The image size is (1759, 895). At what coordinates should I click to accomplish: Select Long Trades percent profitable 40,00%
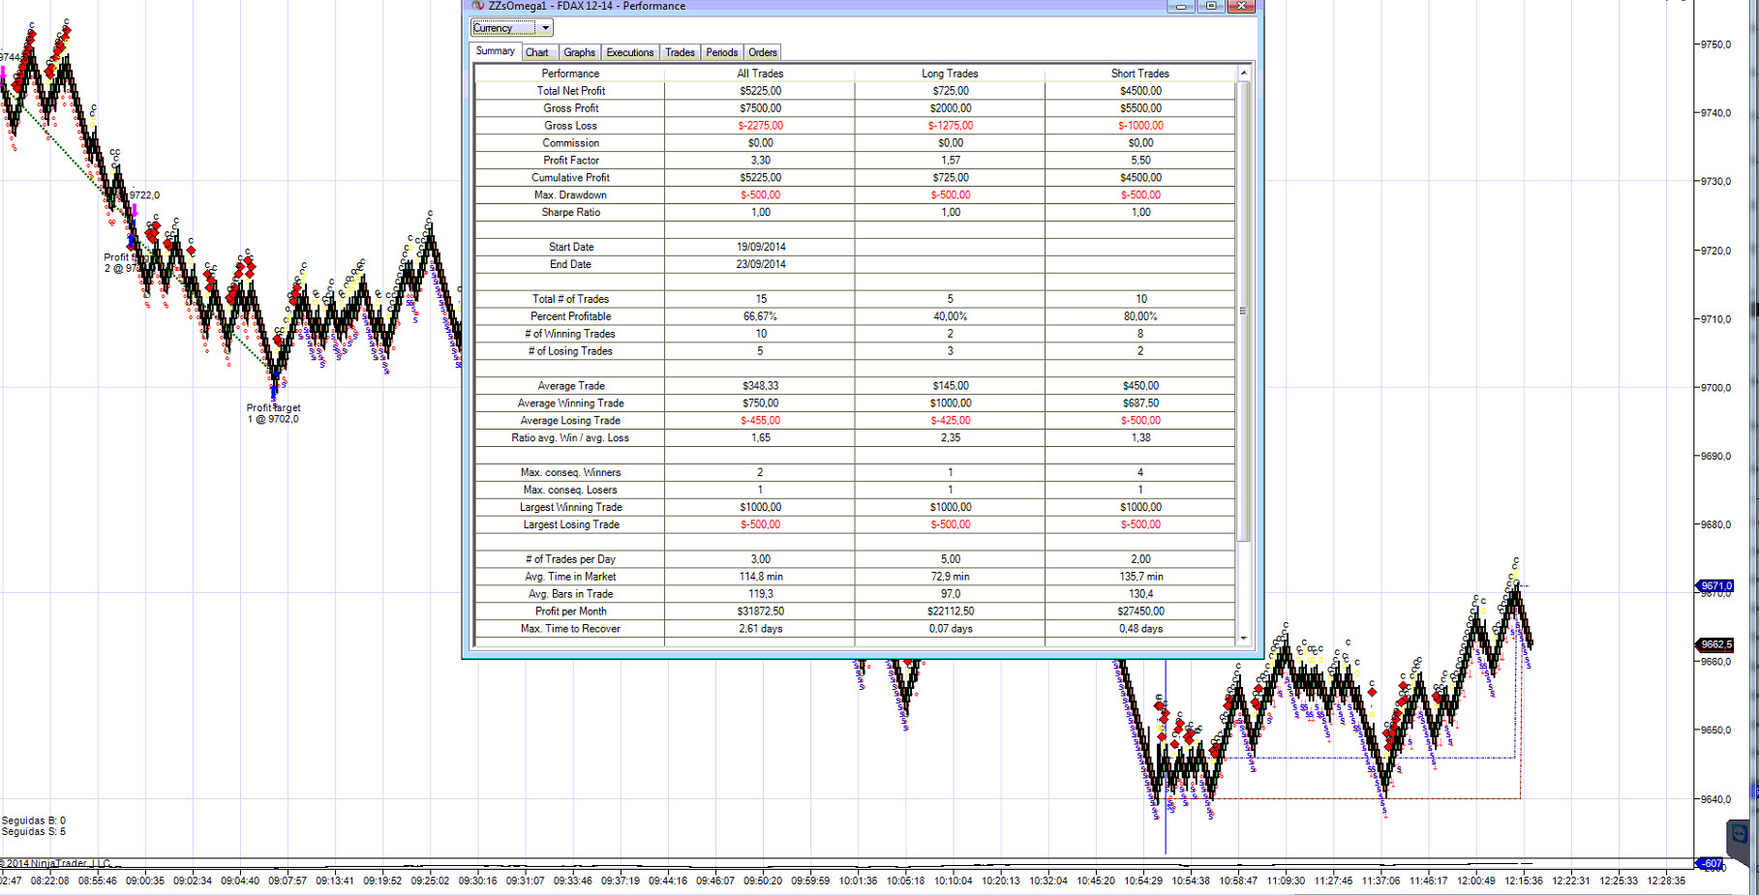(950, 317)
